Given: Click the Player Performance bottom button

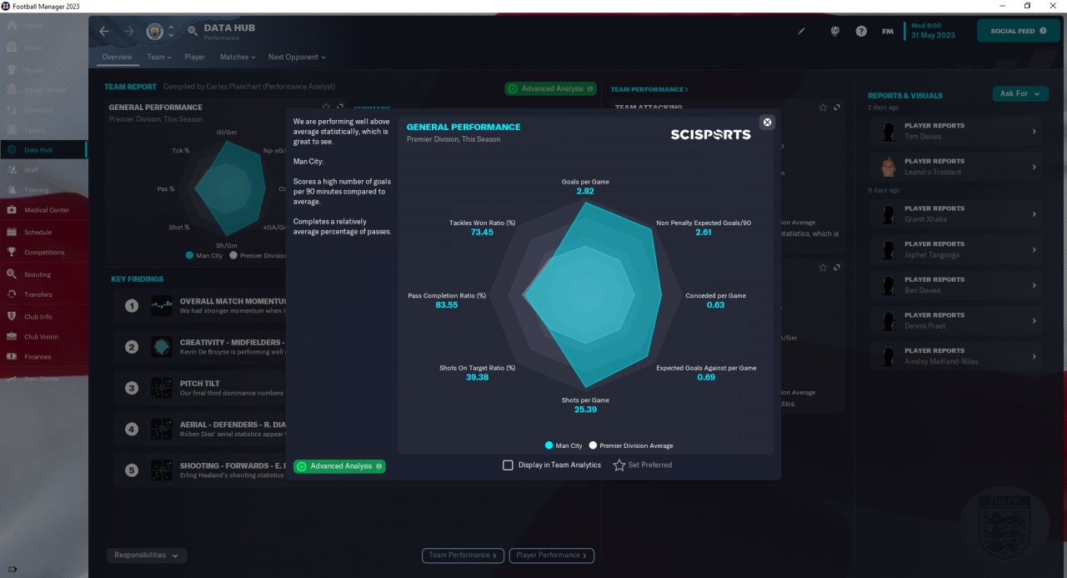Looking at the screenshot, I should (553, 555).
